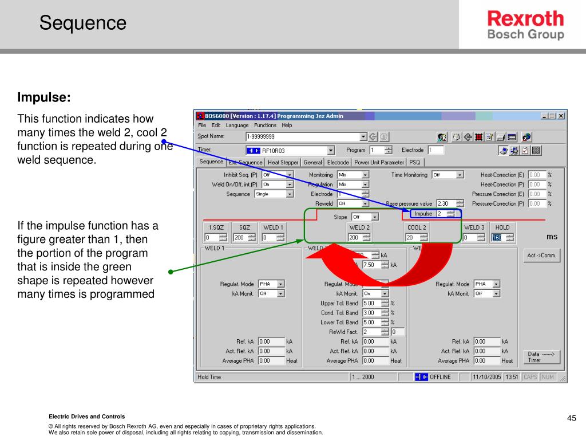
Task: Open the Inhibit Seq. (P) dropdown
Action: tap(290, 175)
